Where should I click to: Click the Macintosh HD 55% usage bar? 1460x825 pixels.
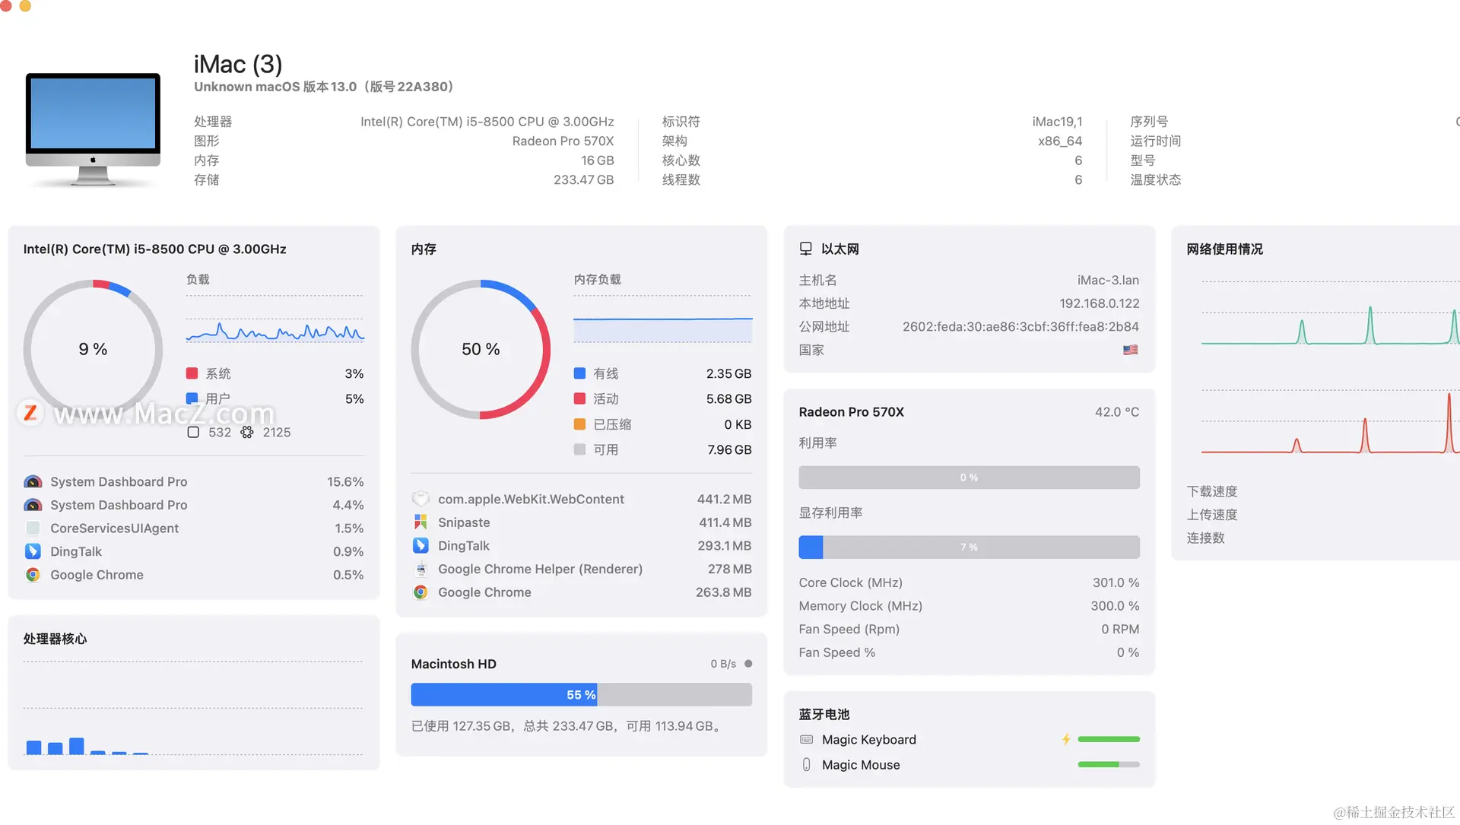pyautogui.click(x=581, y=695)
